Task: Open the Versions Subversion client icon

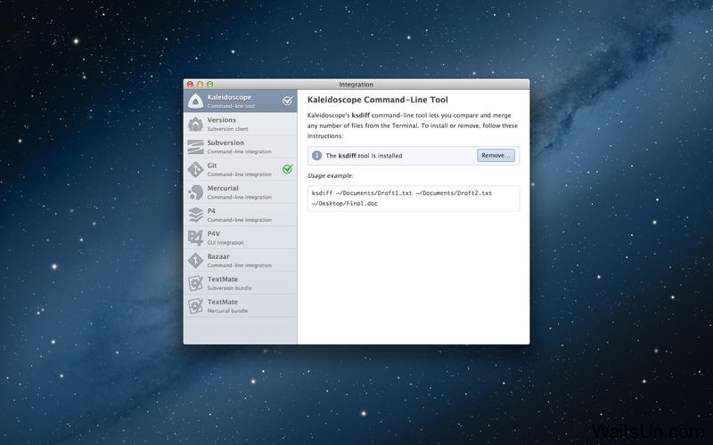Action: [196, 124]
